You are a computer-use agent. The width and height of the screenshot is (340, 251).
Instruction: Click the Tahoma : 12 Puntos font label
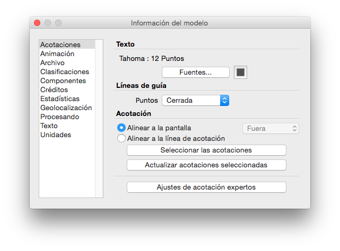click(x=152, y=58)
